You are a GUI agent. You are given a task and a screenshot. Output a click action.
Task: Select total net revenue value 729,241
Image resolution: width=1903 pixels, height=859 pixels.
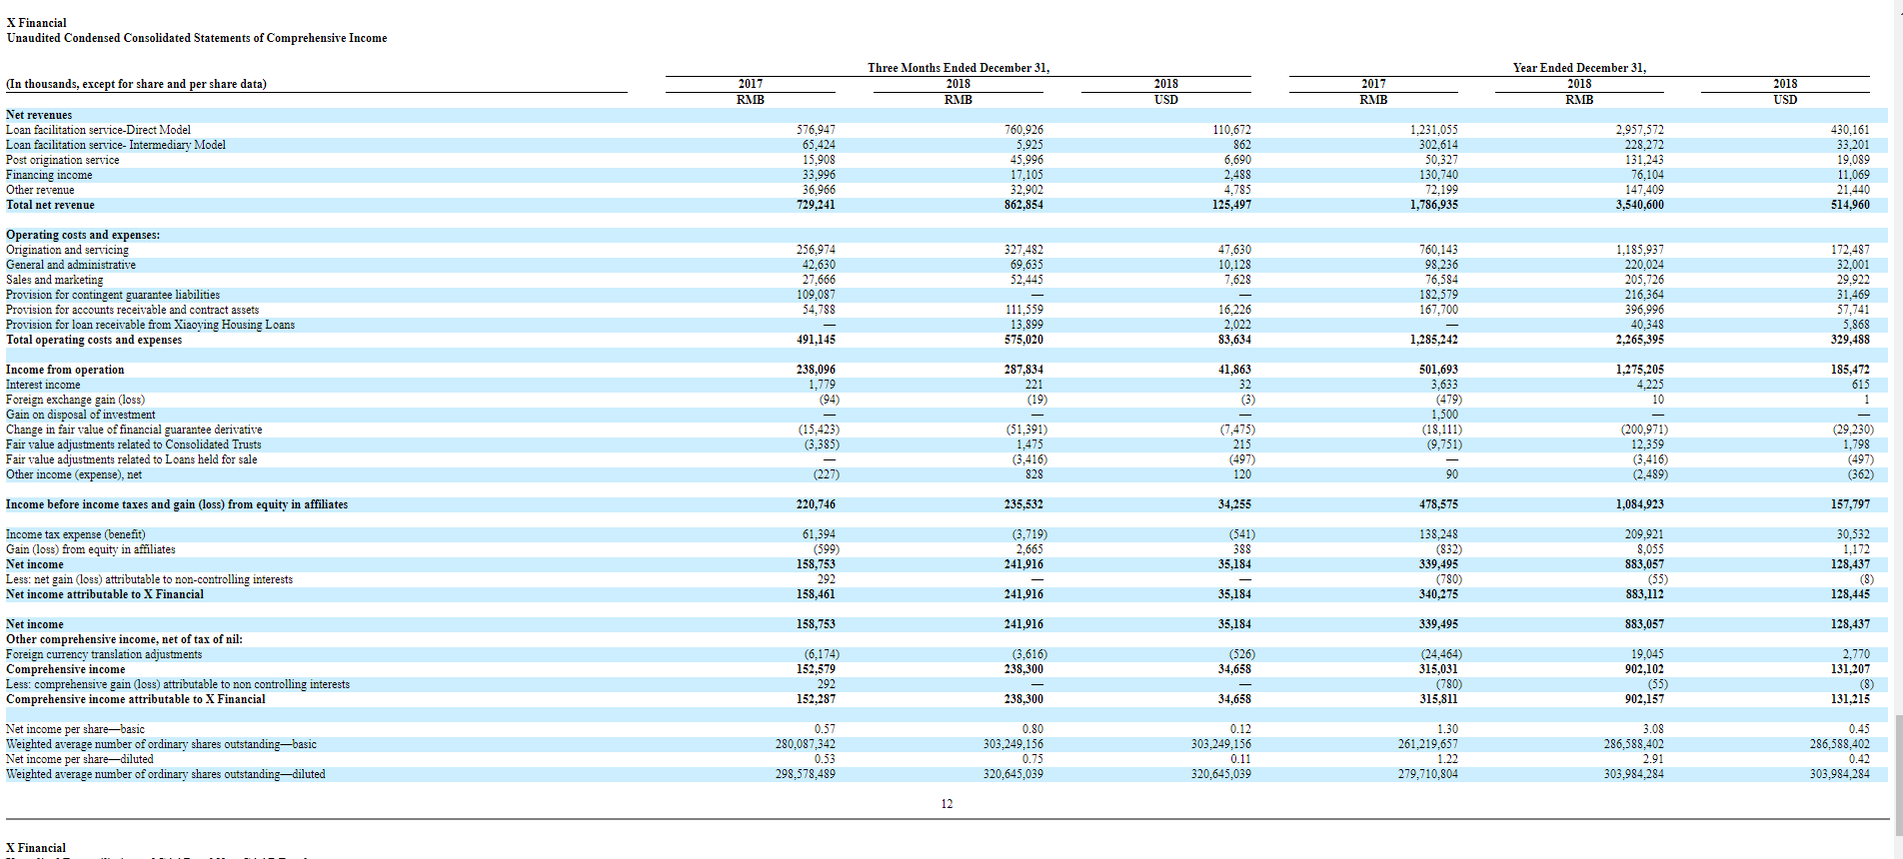[816, 205]
